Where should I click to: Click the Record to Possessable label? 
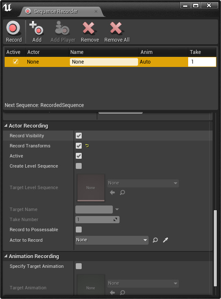click(34, 230)
